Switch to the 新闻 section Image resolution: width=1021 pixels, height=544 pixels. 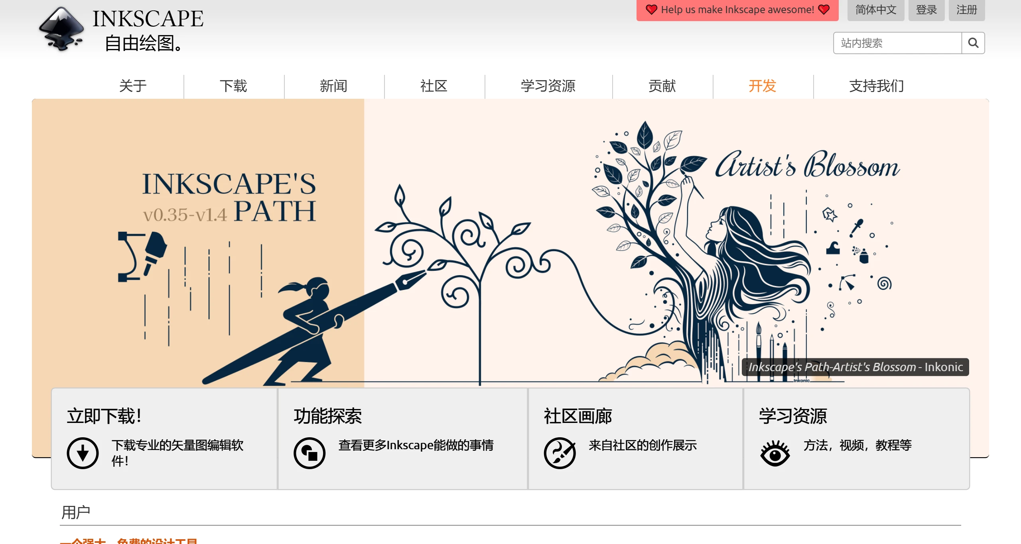(x=333, y=86)
